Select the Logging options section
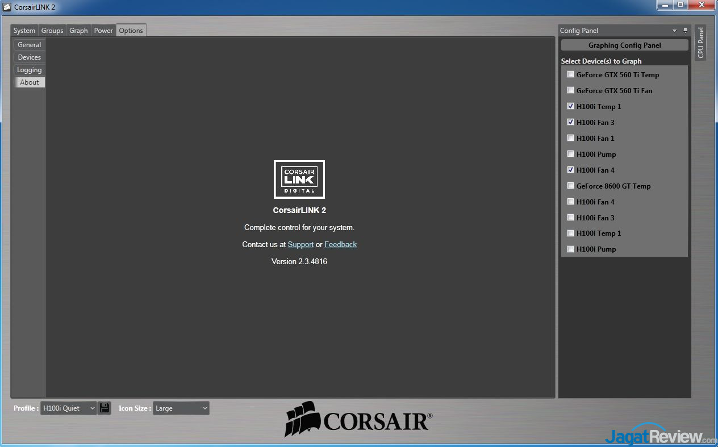The width and height of the screenshot is (718, 447). 30,70
